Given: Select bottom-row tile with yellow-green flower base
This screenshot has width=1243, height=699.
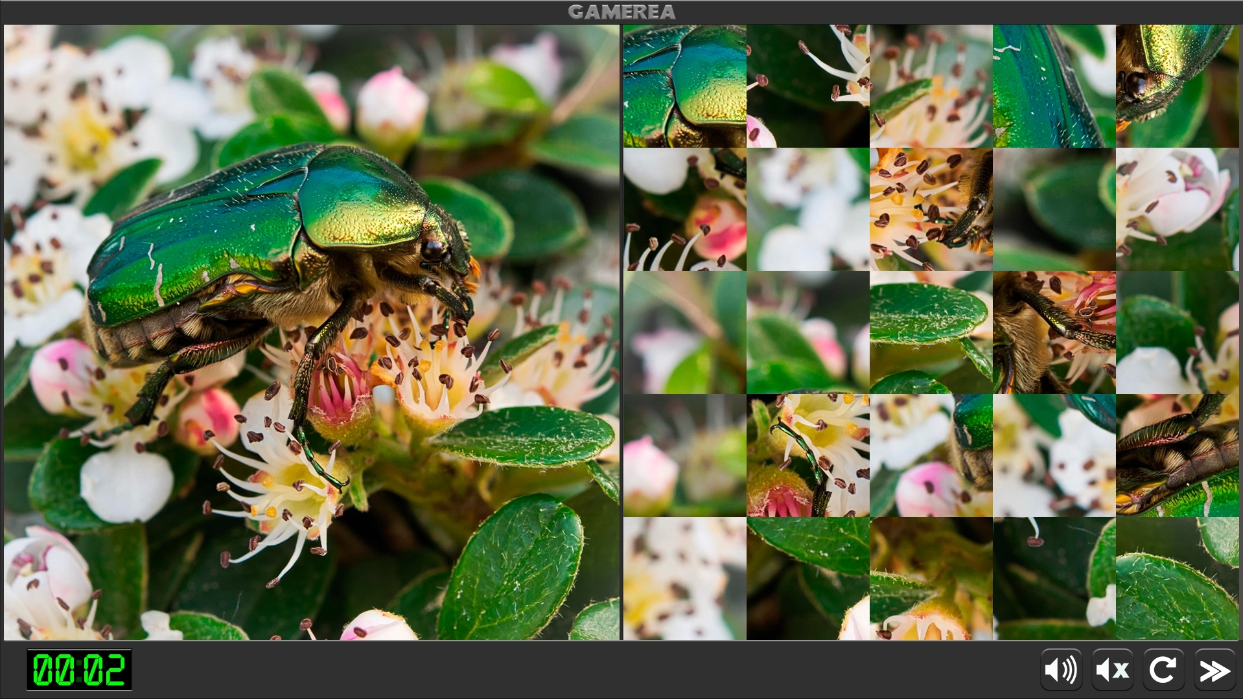Looking at the screenshot, I should tap(931, 579).
